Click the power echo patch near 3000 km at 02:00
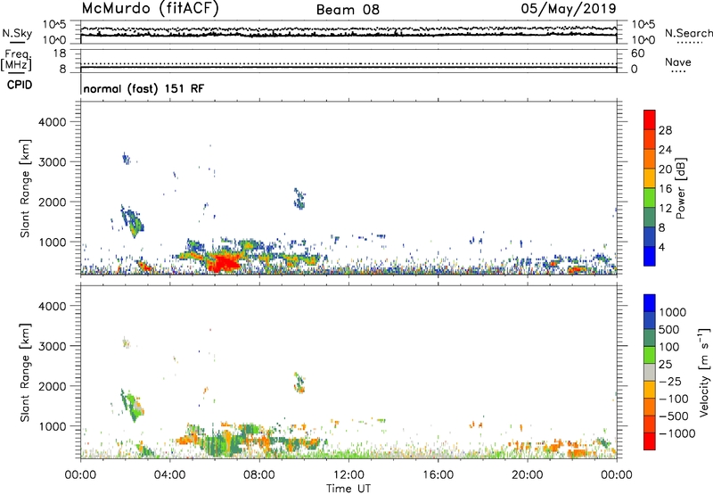 (x=127, y=159)
